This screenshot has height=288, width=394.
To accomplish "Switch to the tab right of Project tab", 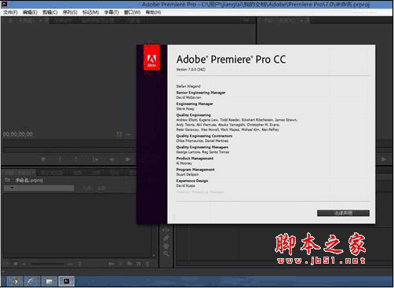I will [52, 173].
